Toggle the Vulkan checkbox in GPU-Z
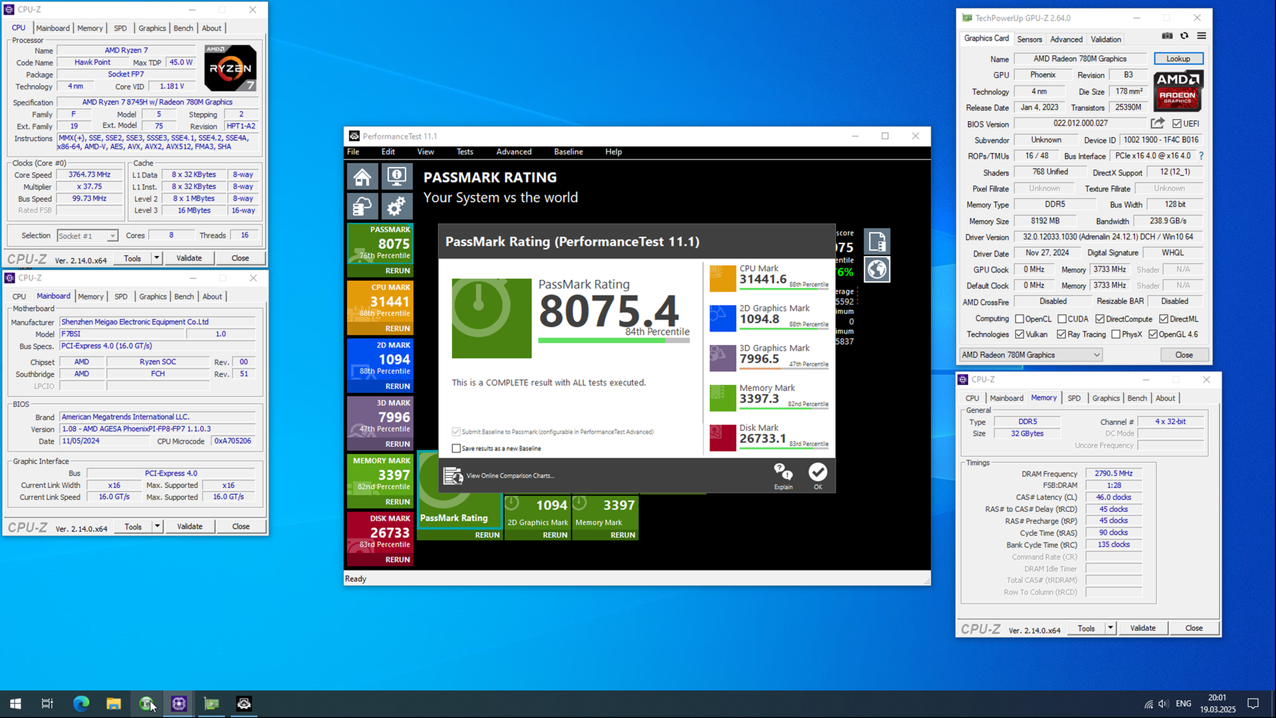The image size is (1276, 718). 1019,334
